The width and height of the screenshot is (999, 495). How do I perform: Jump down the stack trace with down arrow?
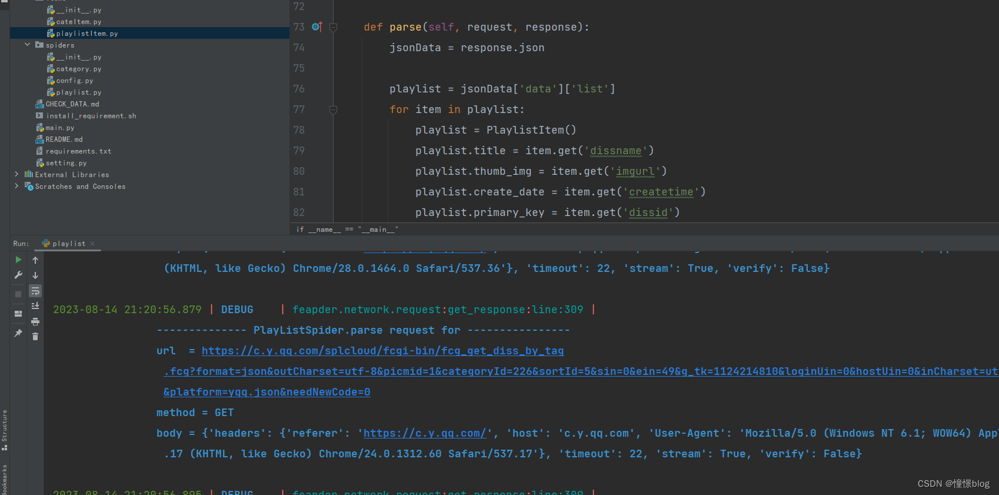point(35,275)
